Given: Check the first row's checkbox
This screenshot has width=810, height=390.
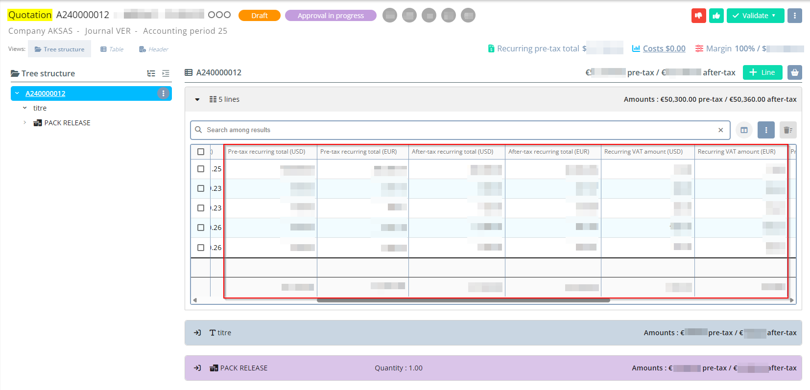Looking at the screenshot, I should (x=201, y=169).
